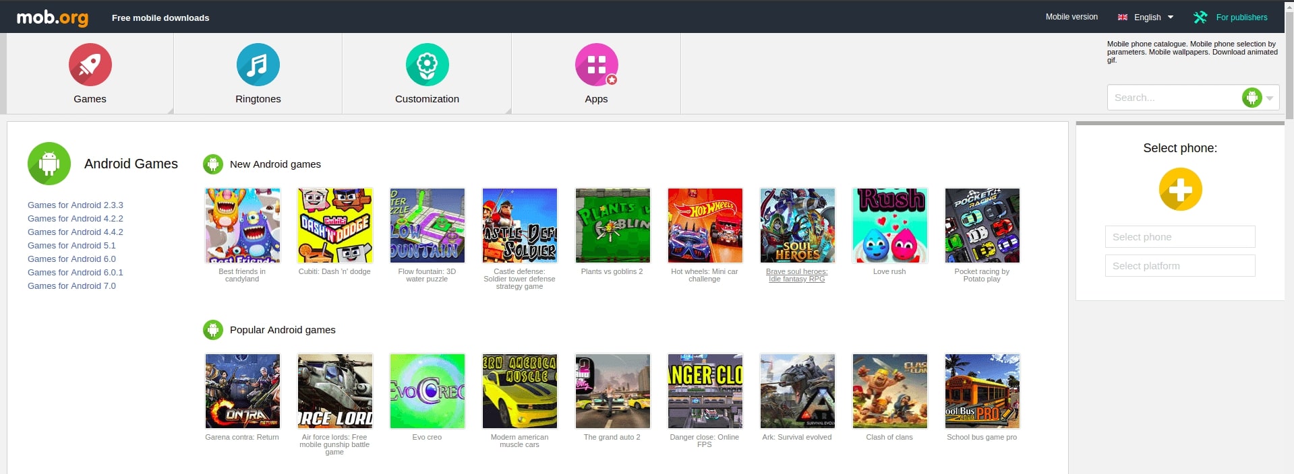Open Games for Android 4.4.2

(76, 232)
